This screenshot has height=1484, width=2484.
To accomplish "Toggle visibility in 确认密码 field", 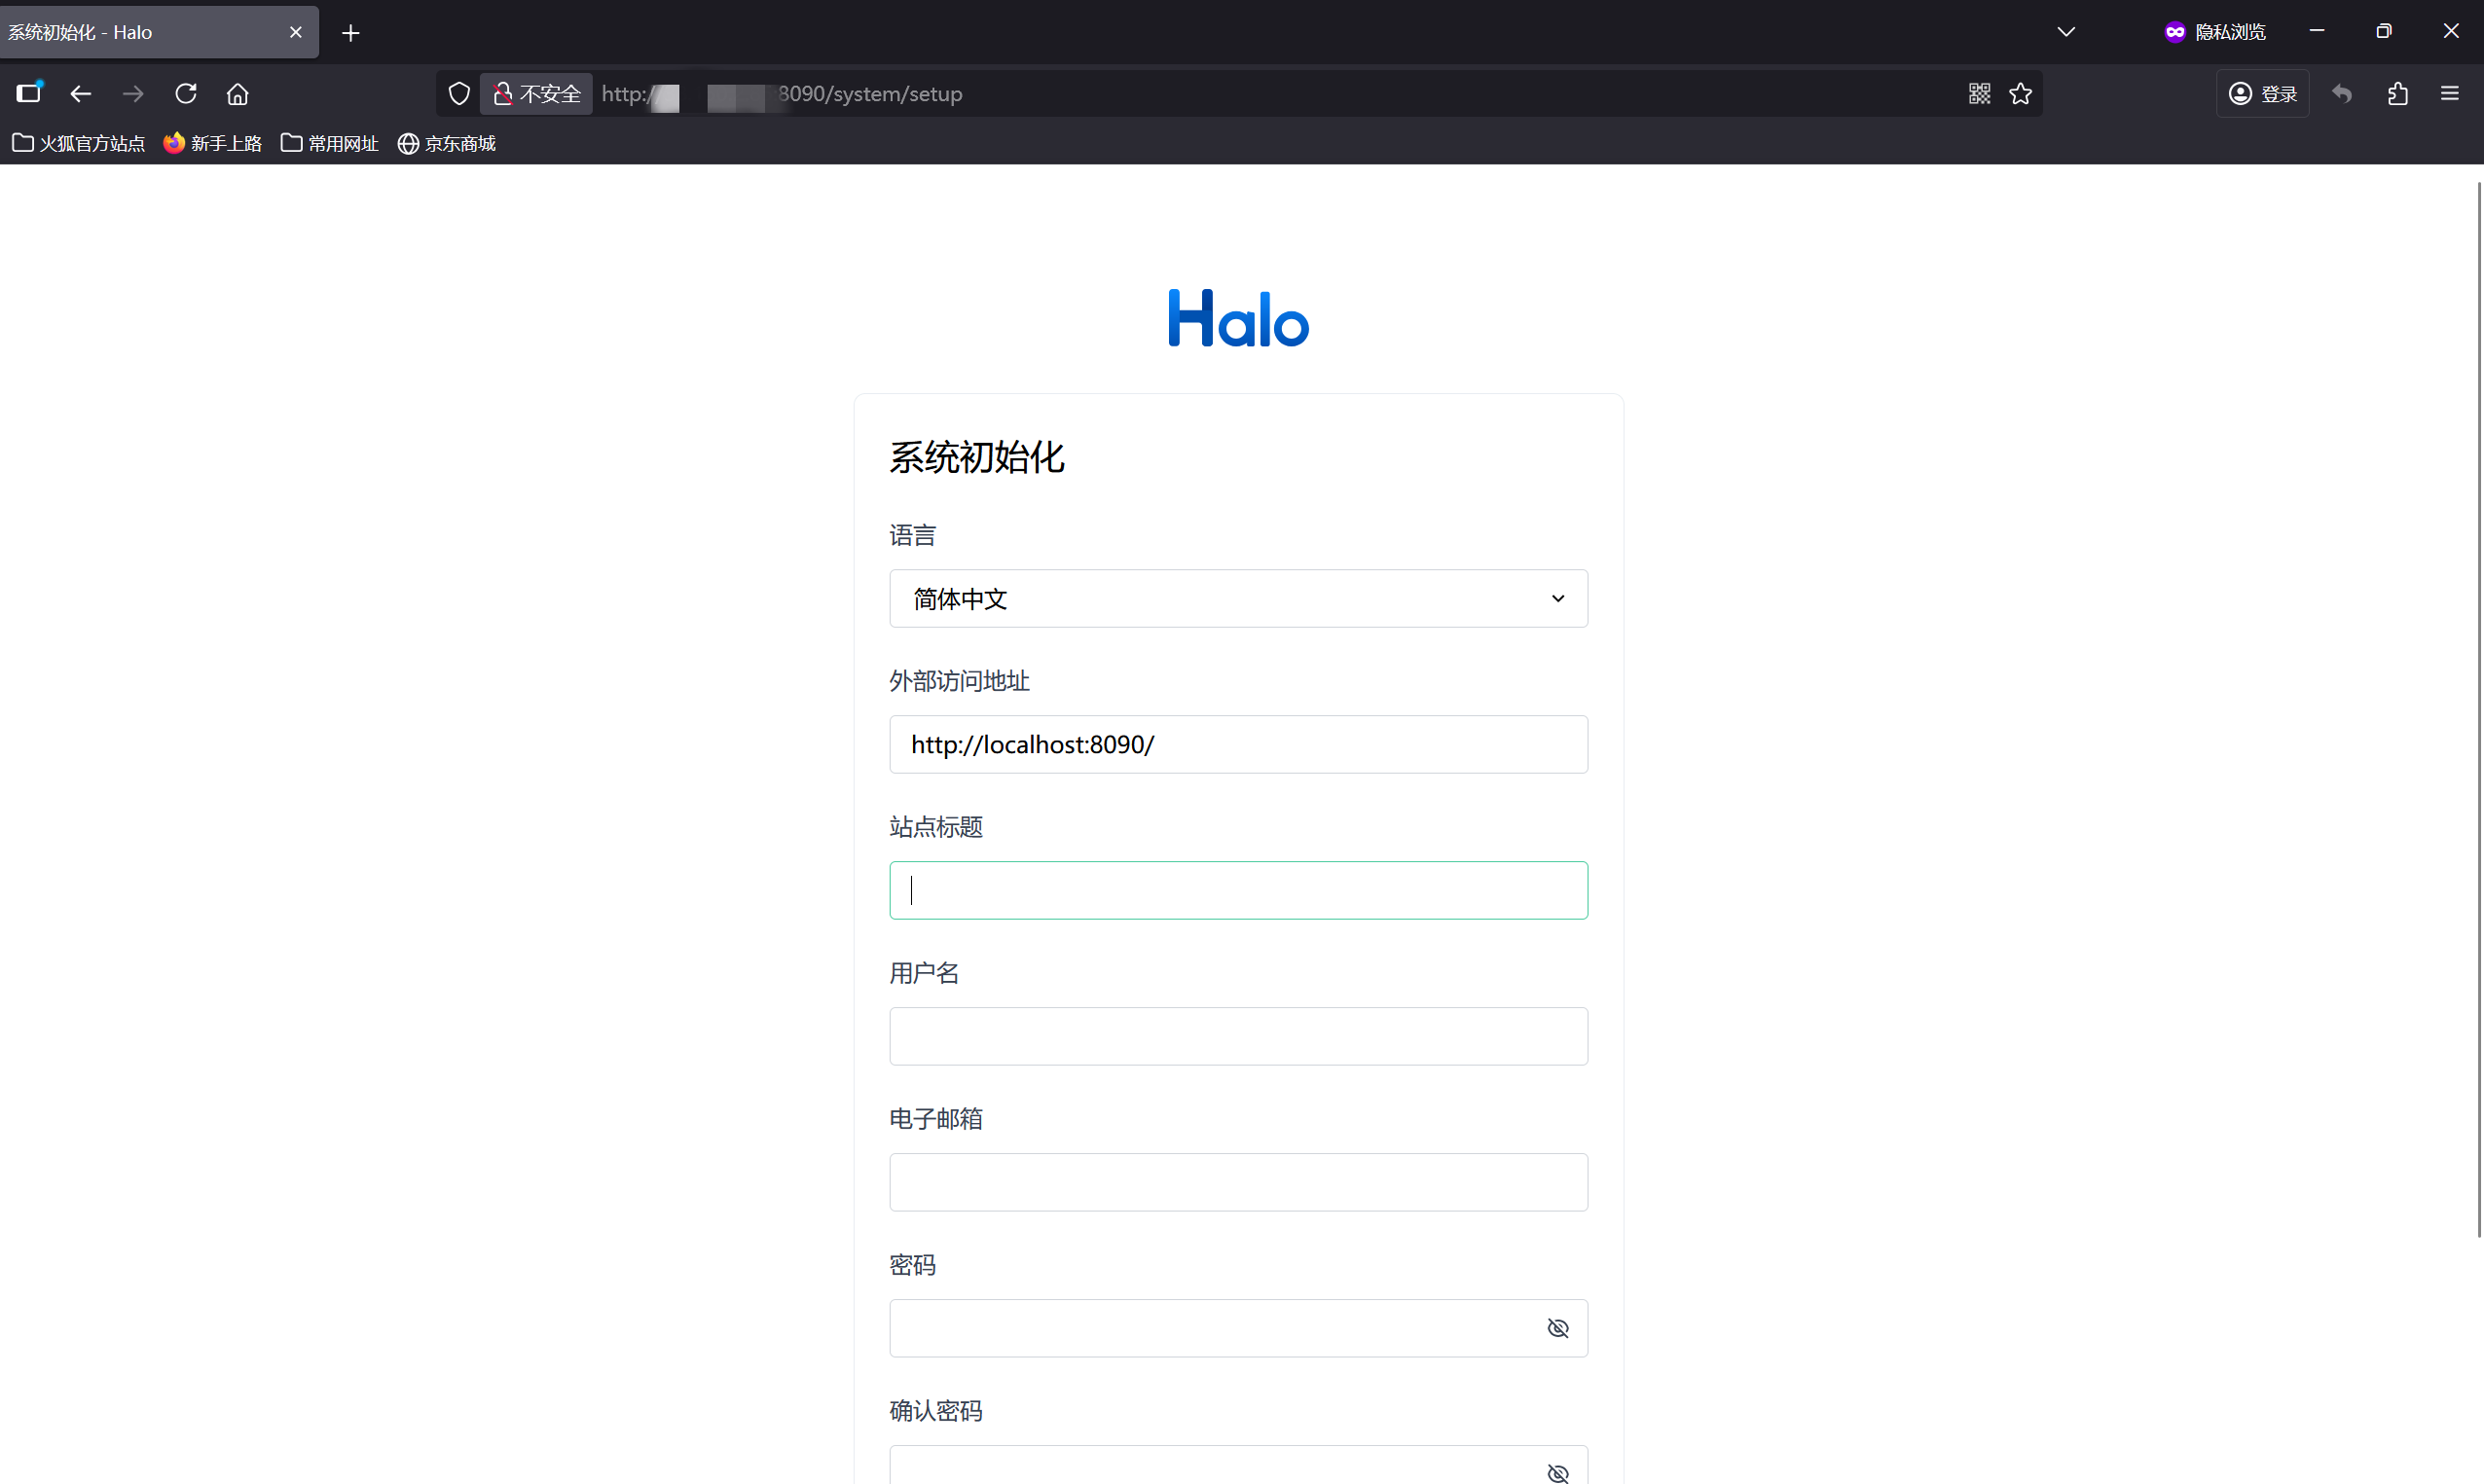I will pyautogui.click(x=1557, y=1472).
